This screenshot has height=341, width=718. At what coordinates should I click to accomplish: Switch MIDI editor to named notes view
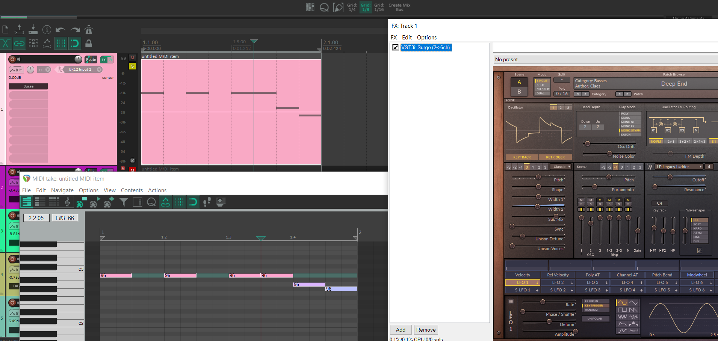tap(40, 202)
